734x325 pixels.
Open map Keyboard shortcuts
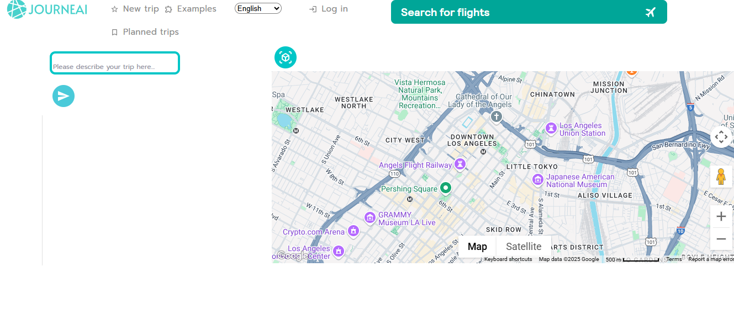[508, 259]
